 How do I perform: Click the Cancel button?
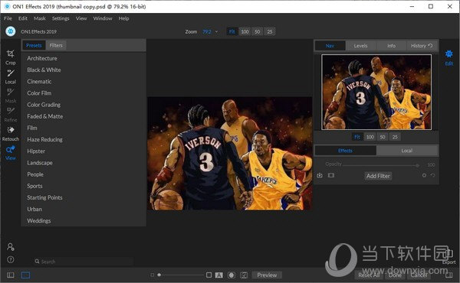(419, 275)
